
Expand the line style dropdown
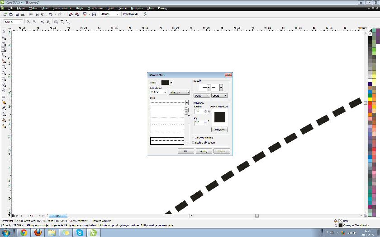pyautogui.click(x=186, y=102)
